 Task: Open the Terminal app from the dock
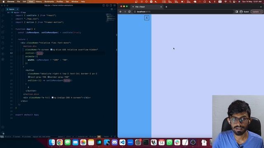click(146, 142)
